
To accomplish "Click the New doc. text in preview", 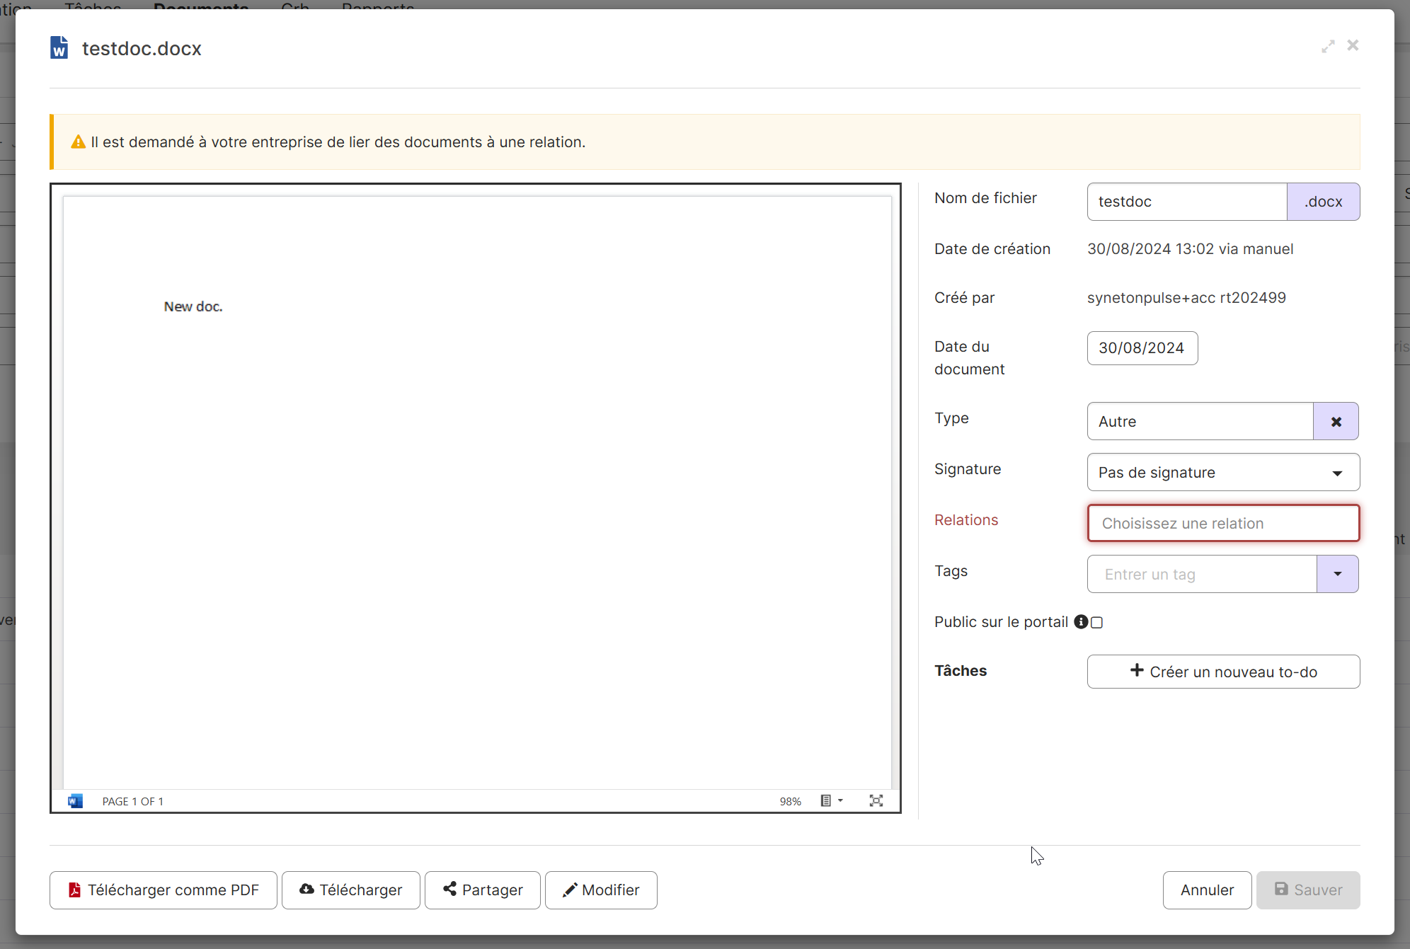I will [x=193, y=306].
